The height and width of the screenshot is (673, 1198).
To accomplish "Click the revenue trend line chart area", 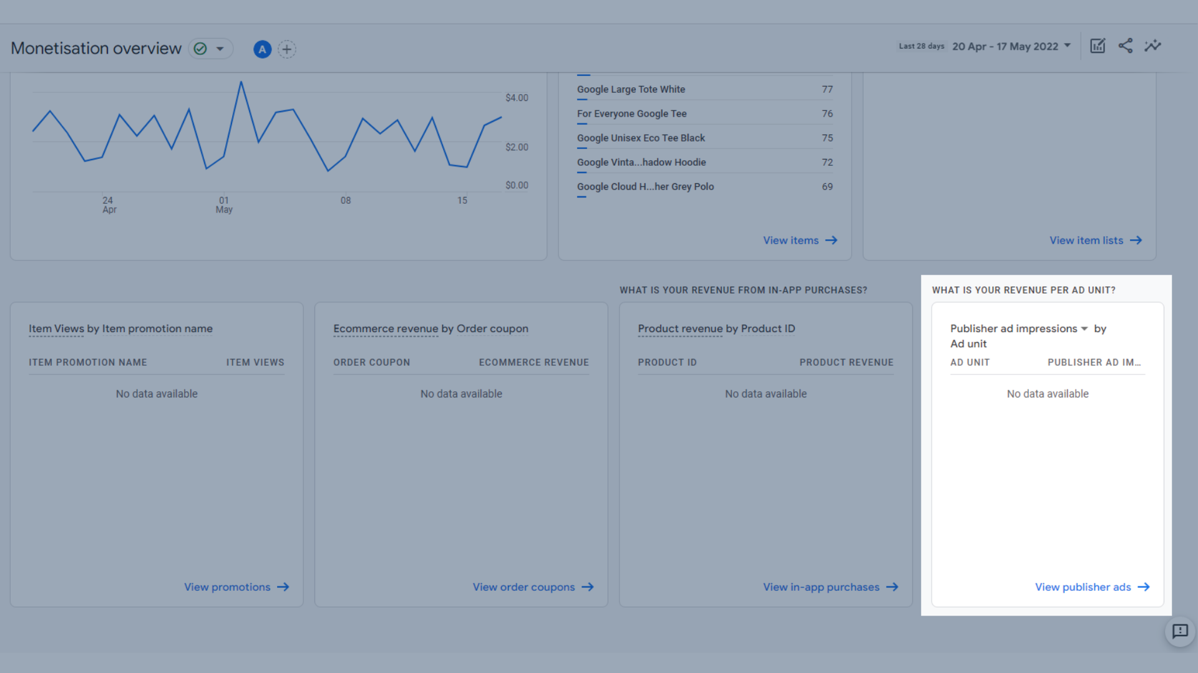I will (280, 146).
